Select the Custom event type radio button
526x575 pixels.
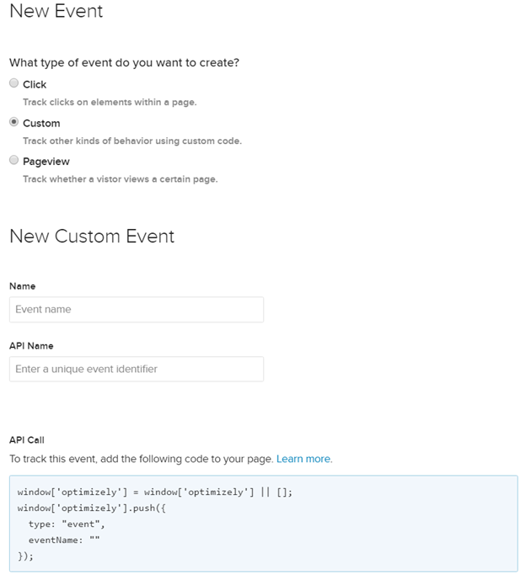14,122
